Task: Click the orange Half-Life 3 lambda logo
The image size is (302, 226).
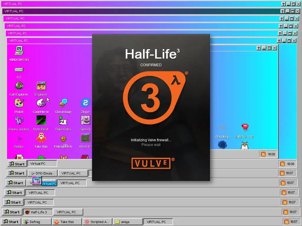Action: coord(154,98)
